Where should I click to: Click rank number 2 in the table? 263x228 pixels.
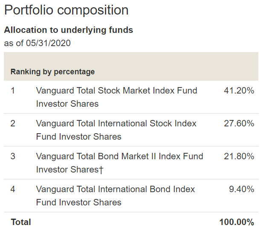tap(13, 123)
